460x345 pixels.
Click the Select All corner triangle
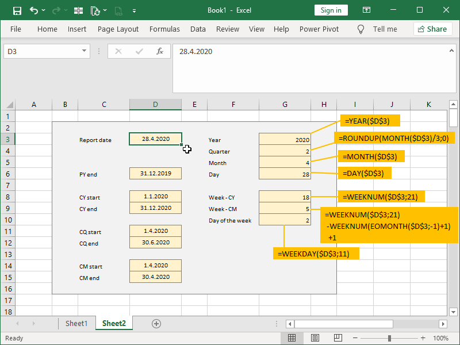point(10,105)
